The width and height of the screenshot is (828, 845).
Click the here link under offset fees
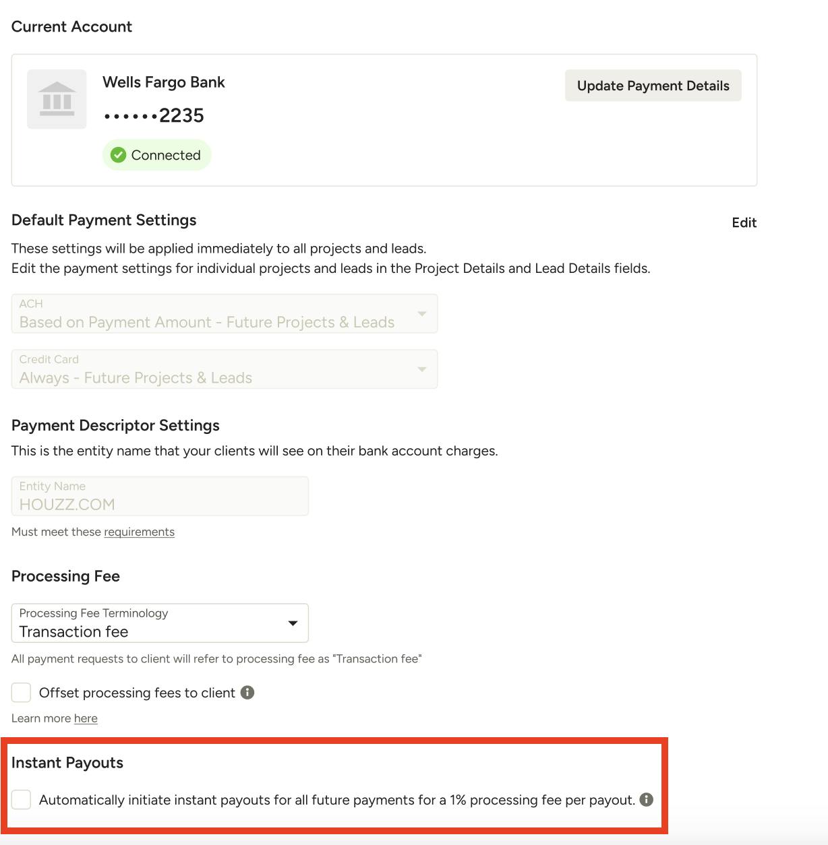tap(86, 718)
